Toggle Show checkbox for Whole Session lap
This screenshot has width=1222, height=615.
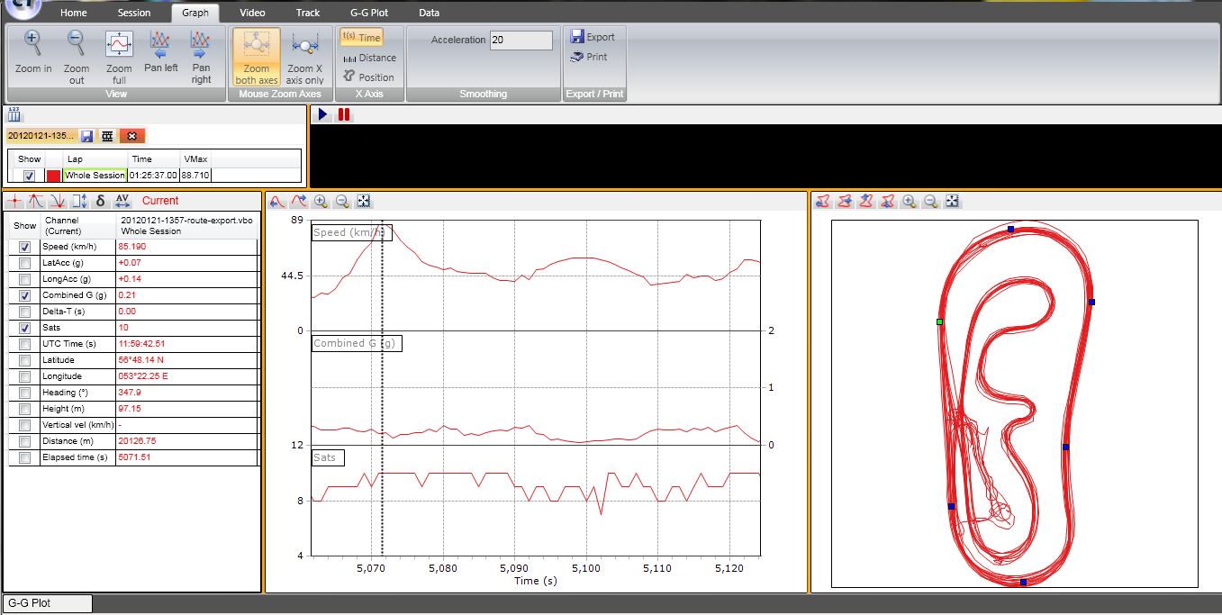coord(30,176)
